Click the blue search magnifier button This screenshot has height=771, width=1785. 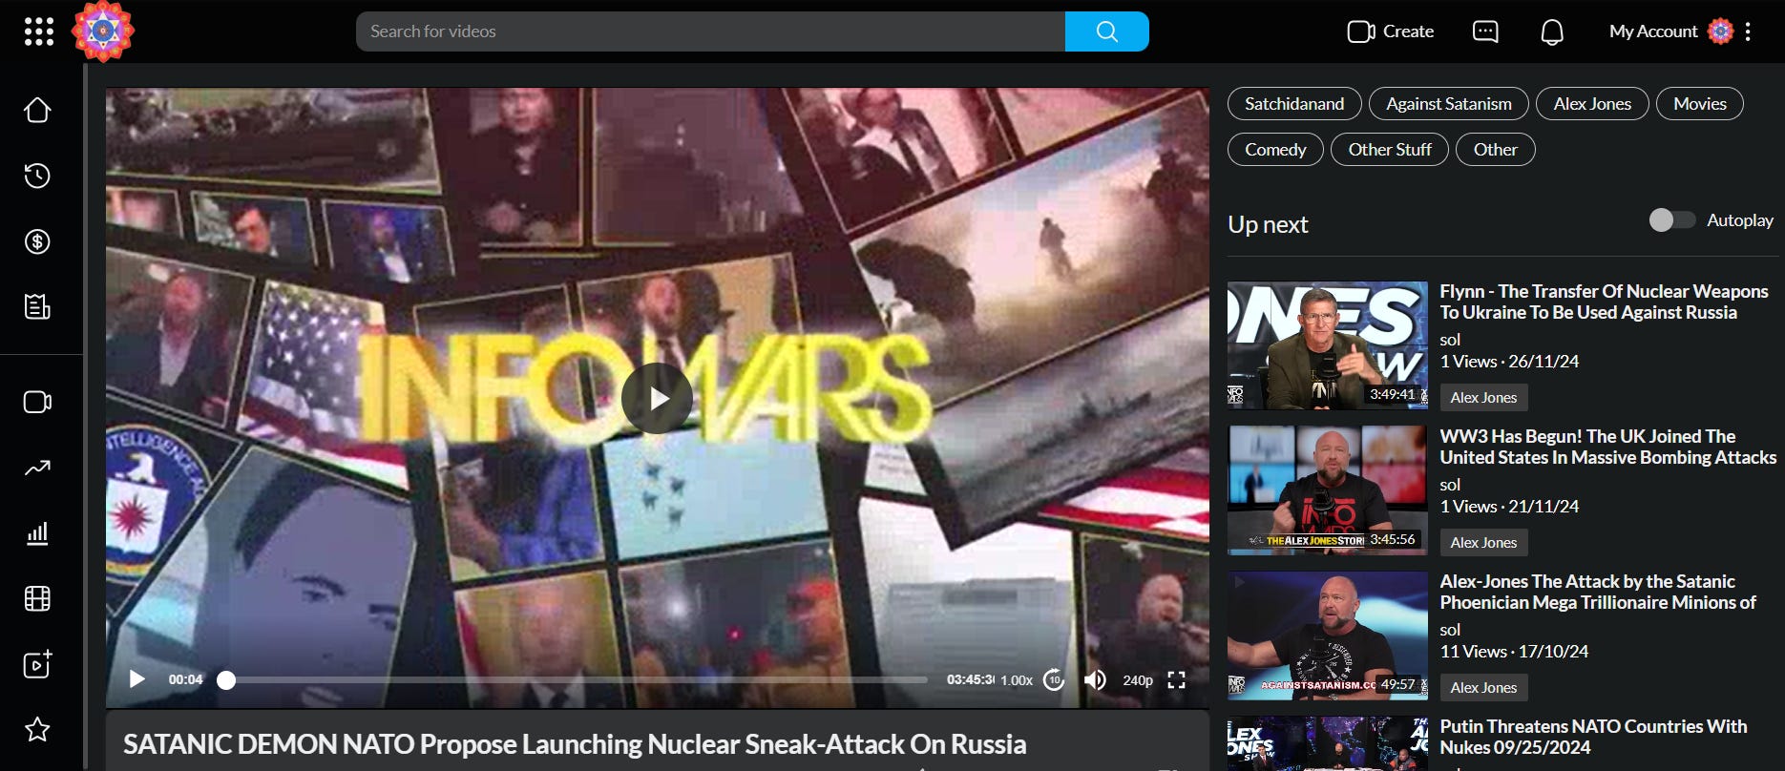[1106, 31]
